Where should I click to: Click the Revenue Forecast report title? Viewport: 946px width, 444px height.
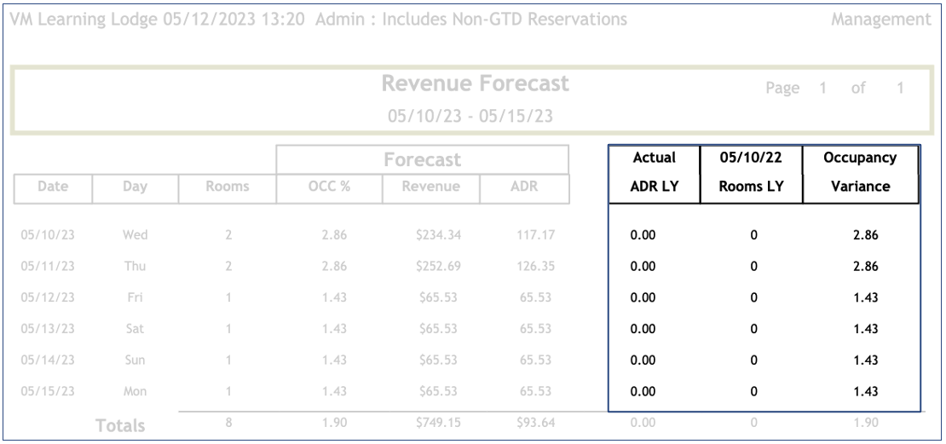tap(474, 84)
